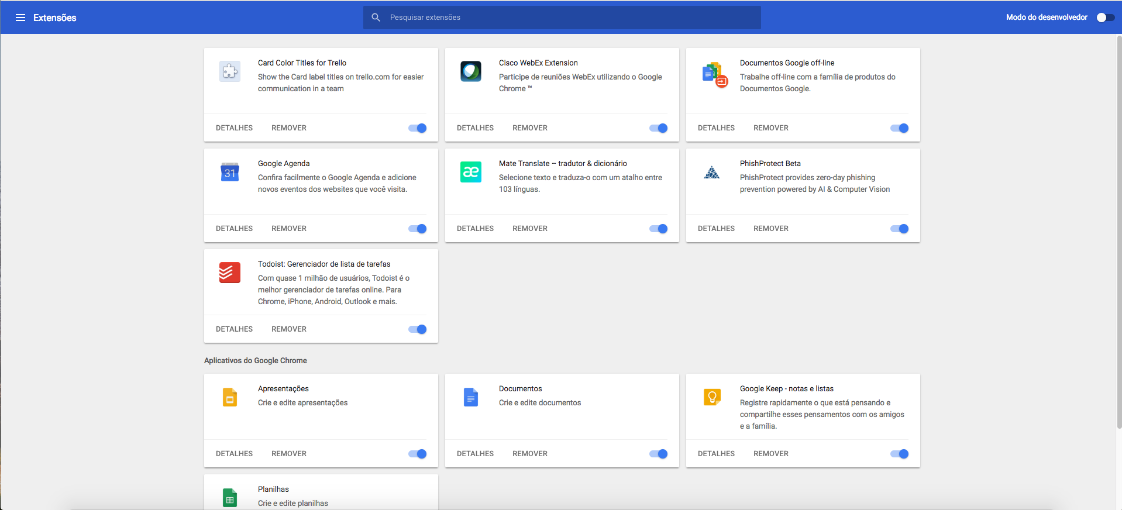The image size is (1122, 510).
Task: Click the Card Color Titles for Trello icon
Action: coord(230,71)
